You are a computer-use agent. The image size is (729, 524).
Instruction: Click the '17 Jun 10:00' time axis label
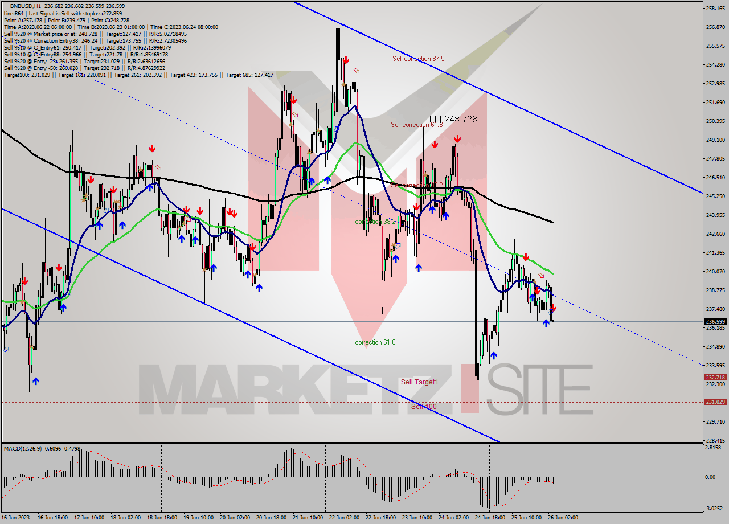click(90, 517)
